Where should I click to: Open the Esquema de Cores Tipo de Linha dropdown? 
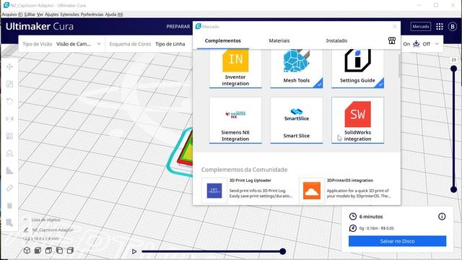pyautogui.click(x=170, y=44)
